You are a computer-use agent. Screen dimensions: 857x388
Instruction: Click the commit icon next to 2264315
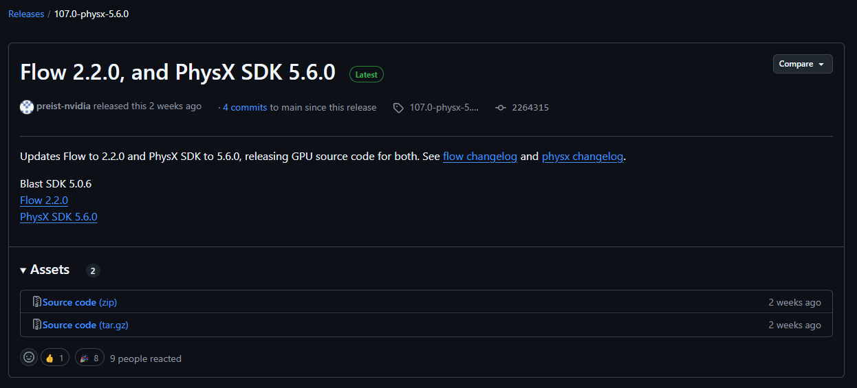501,108
